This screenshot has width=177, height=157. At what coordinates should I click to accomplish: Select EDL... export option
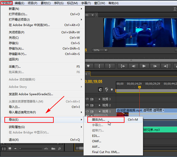113,136
